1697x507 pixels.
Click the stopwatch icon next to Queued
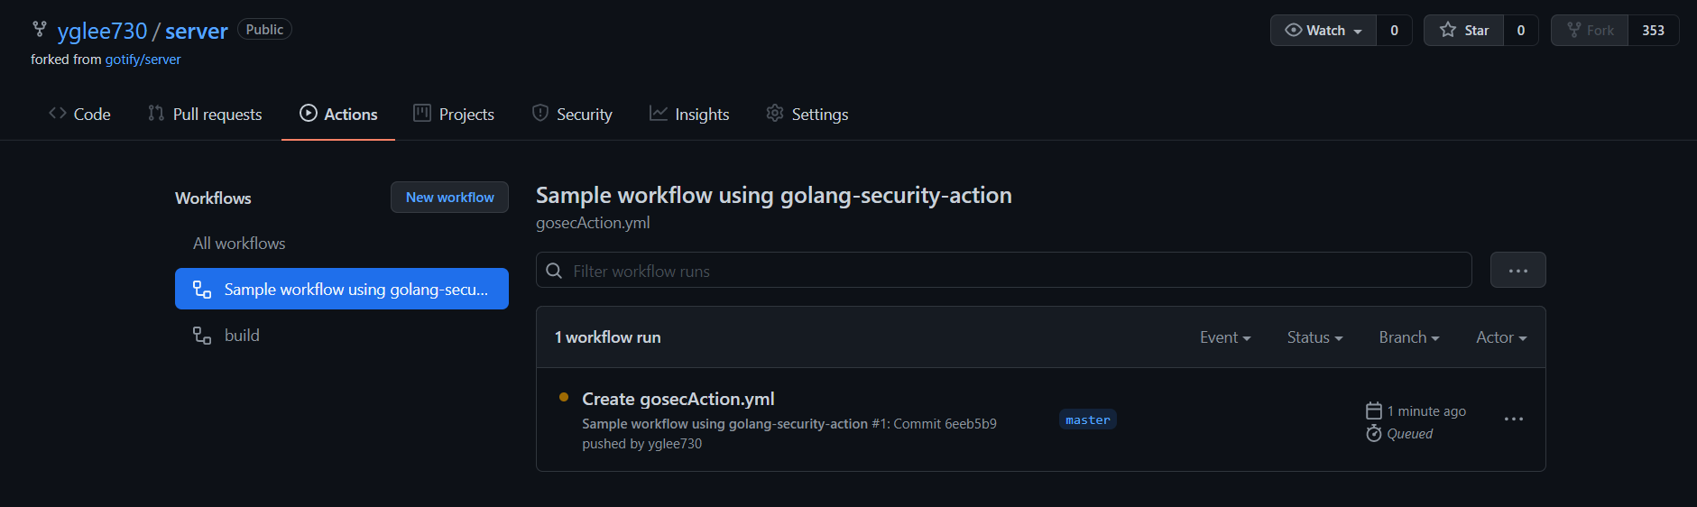coord(1374,434)
